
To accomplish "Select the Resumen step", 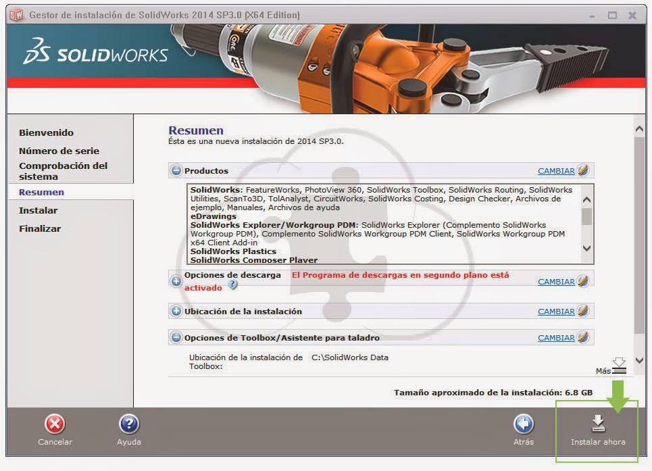I will [x=42, y=192].
